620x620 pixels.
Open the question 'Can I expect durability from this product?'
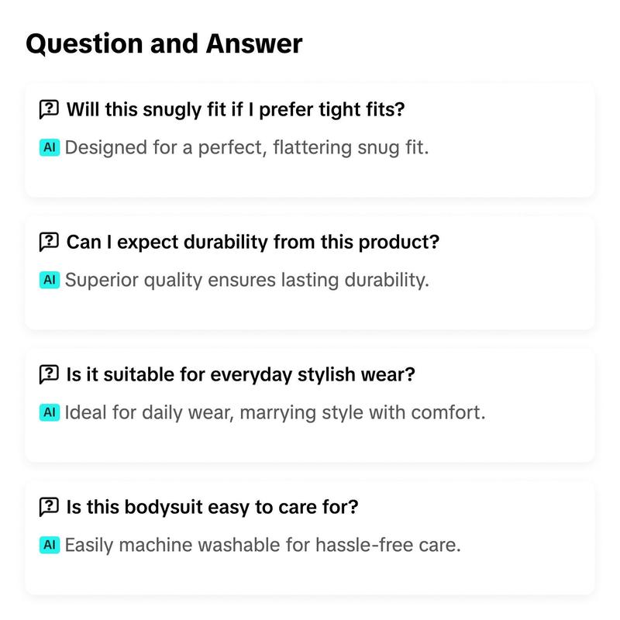click(253, 242)
